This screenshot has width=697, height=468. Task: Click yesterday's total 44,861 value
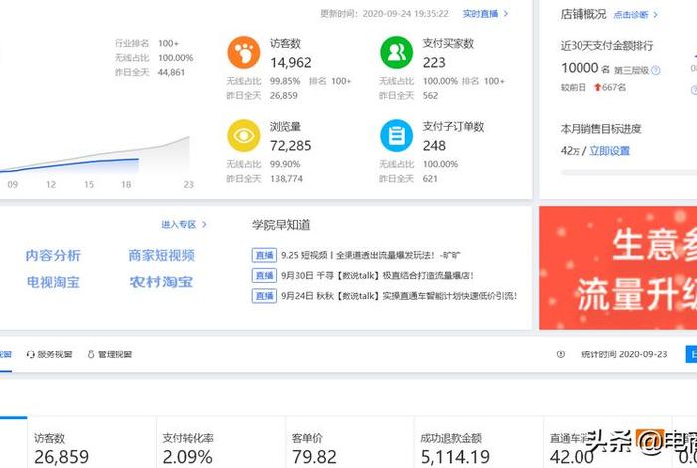tap(171, 72)
